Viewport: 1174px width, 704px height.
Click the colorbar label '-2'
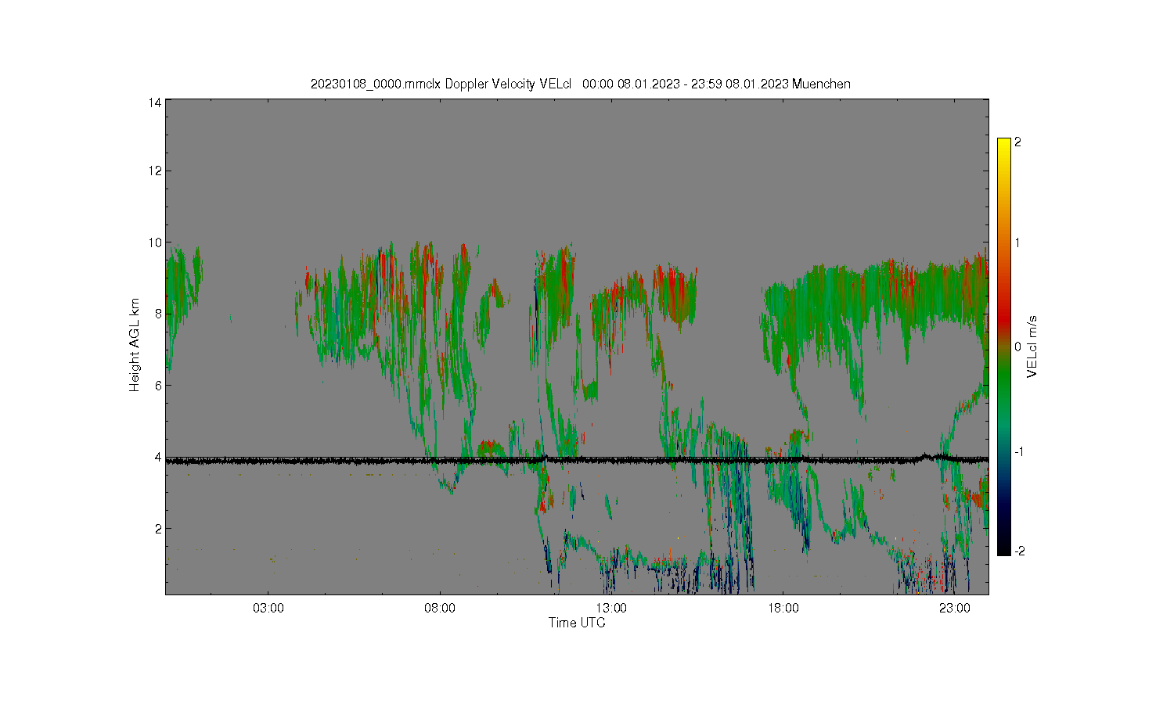tap(1019, 551)
